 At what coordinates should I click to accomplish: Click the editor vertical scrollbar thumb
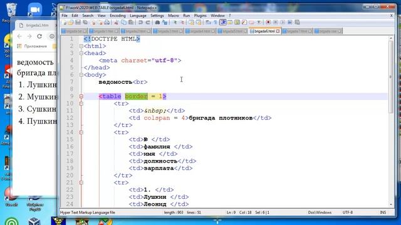pos(391,76)
